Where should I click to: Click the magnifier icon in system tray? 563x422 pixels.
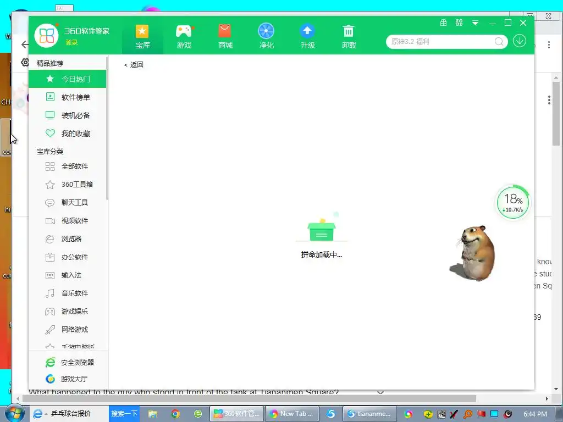tap(468, 414)
